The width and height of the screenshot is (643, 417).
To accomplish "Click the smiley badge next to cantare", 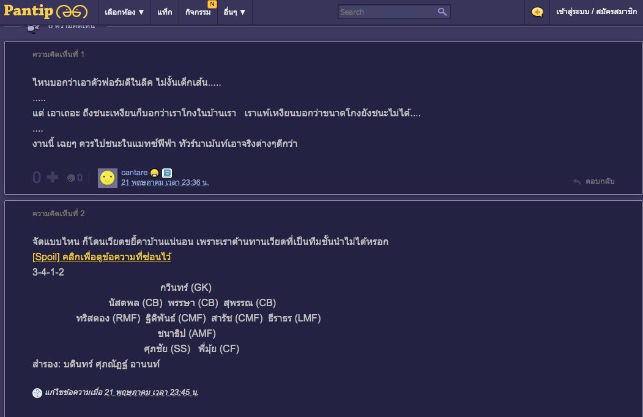I will click(154, 173).
